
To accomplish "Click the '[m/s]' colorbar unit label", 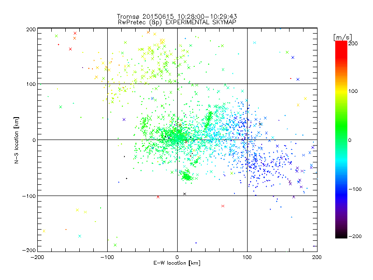I will (343, 37).
